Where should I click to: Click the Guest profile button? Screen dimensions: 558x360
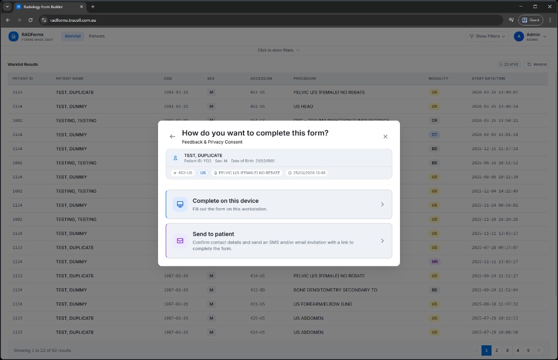point(531,20)
